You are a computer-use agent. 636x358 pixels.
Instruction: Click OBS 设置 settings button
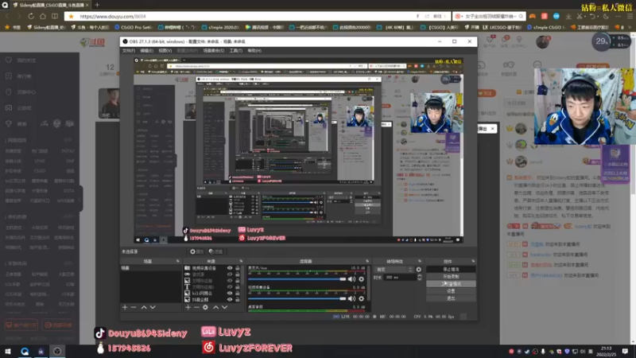(x=451, y=291)
